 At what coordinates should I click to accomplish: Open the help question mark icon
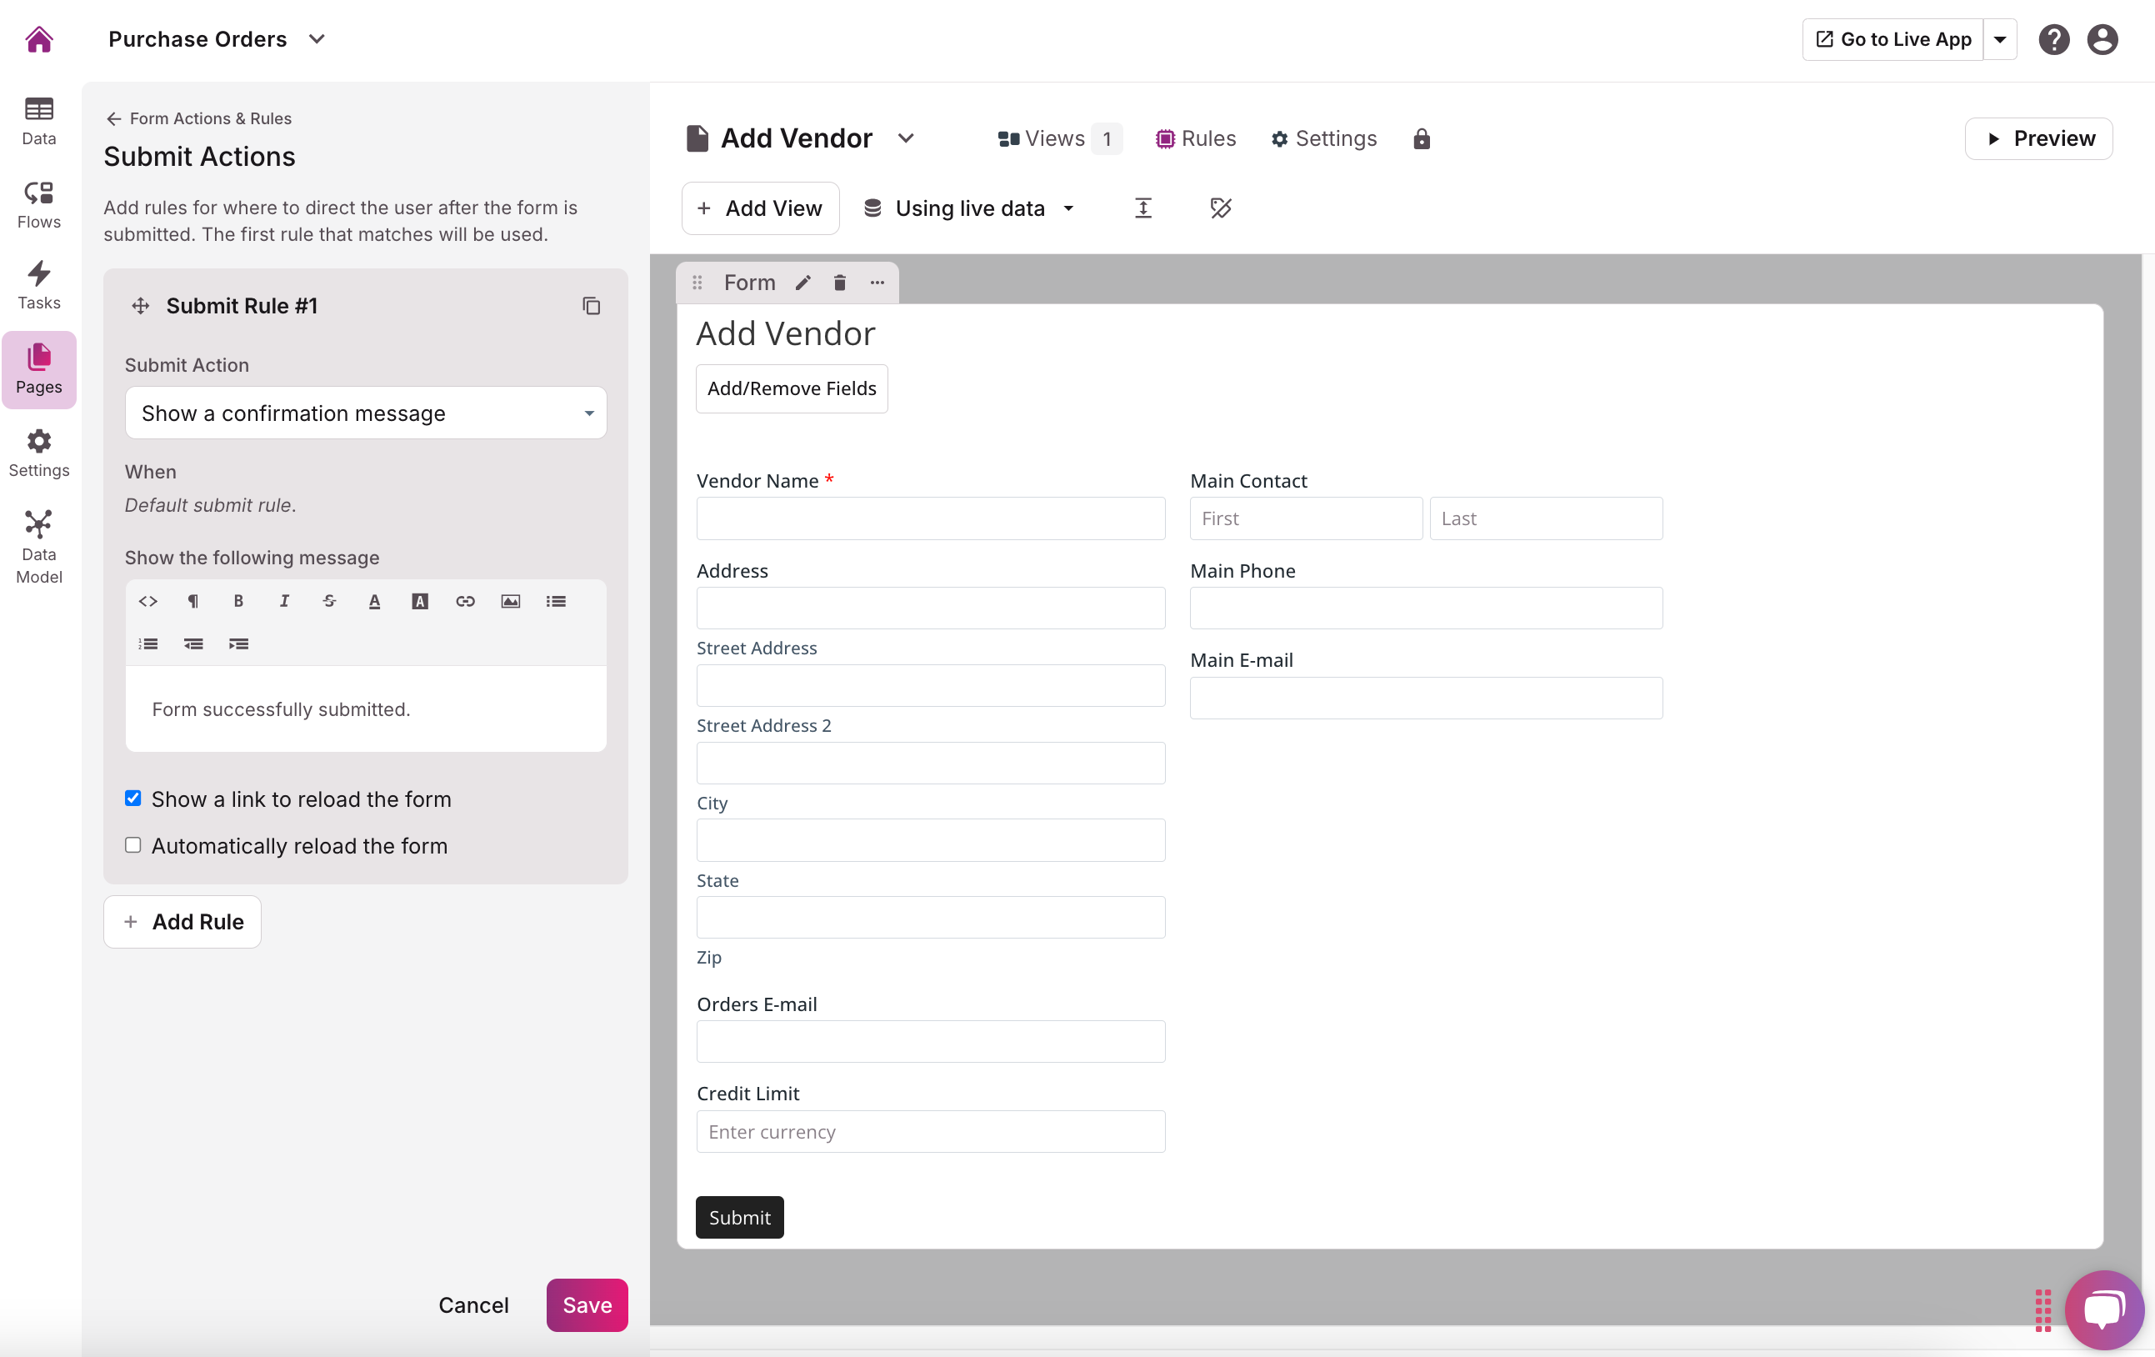point(2054,39)
